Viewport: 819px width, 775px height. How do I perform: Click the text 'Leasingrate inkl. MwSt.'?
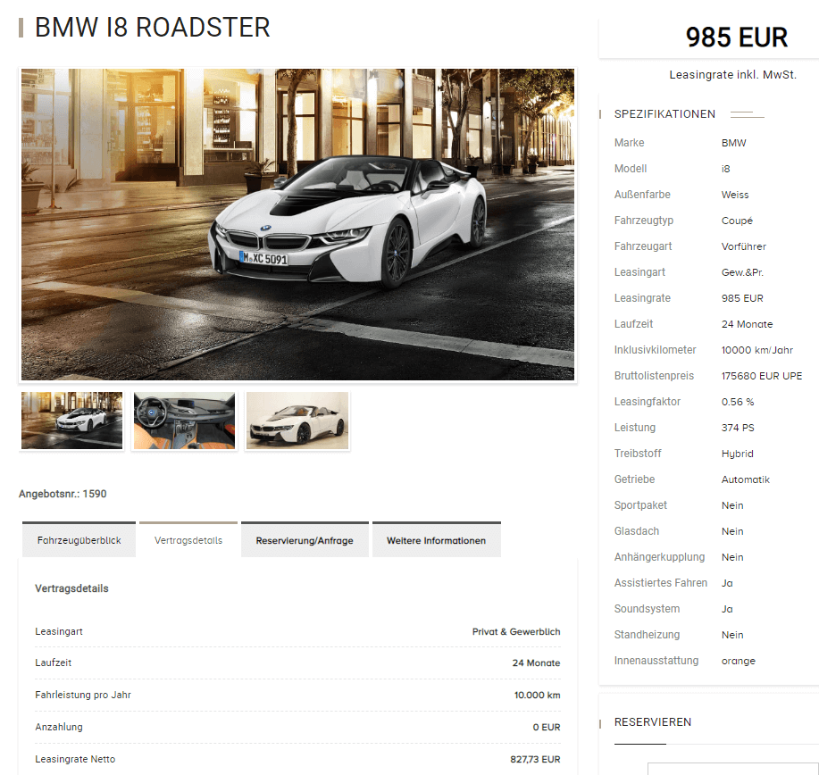733,75
